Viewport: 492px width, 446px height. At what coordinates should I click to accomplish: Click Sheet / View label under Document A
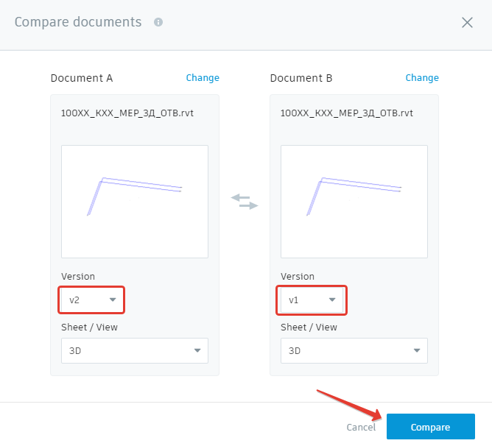[89, 327]
